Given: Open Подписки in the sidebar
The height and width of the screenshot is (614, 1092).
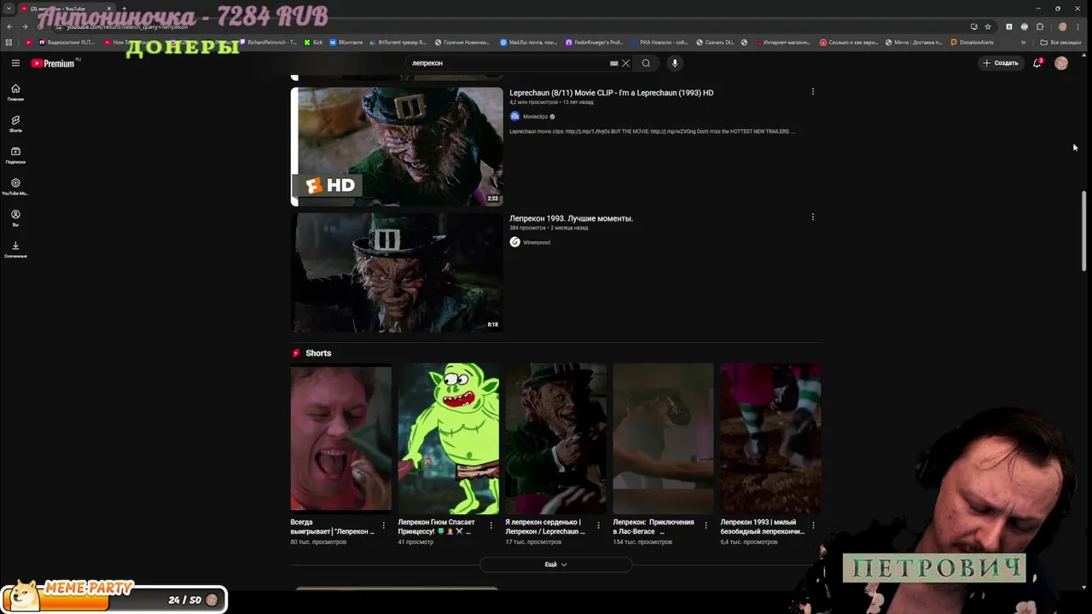Looking at the screenshot, I should 15,155.
